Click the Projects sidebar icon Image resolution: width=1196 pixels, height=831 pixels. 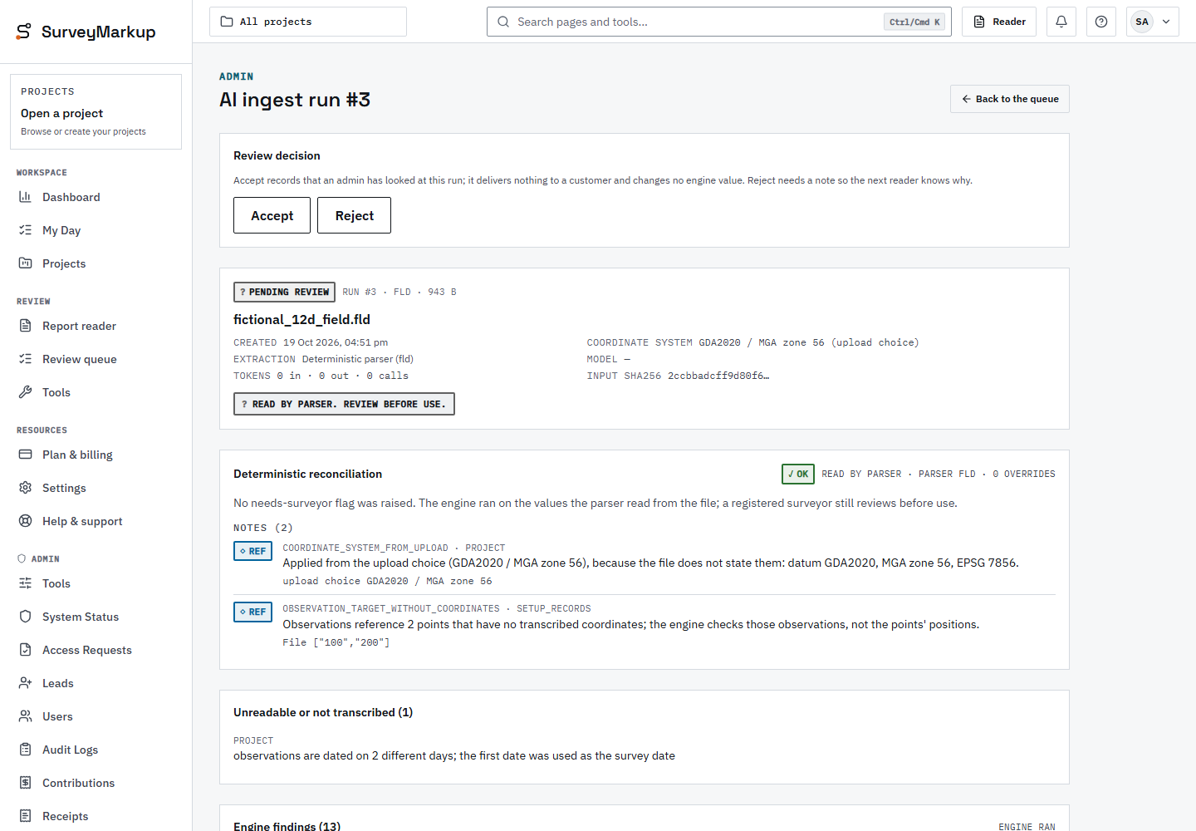pos(26,263)
